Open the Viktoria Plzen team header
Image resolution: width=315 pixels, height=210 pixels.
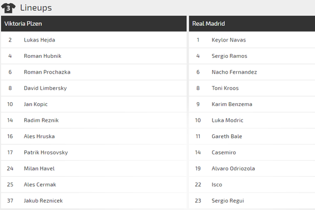click(x=93, y=24)
